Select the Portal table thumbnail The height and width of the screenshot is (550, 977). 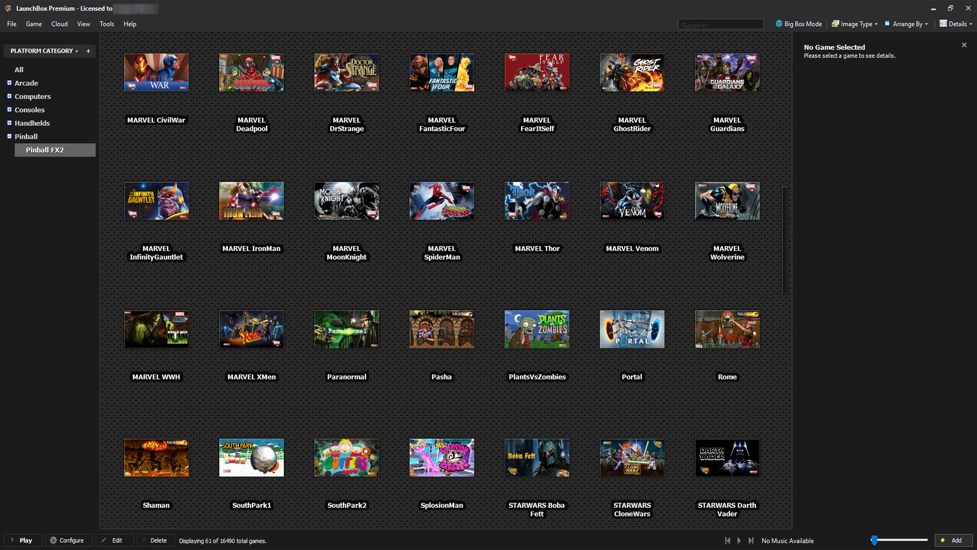click(x=632, y=329)
